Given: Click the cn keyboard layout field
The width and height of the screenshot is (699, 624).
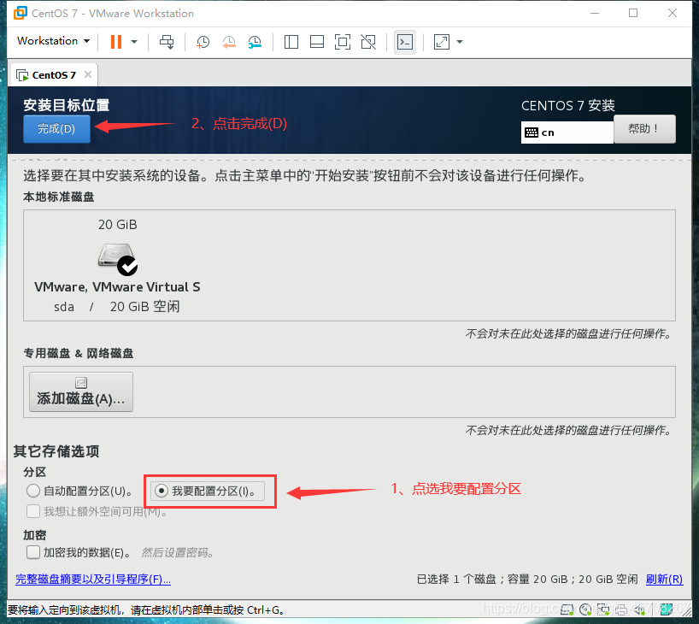Looking at the screenshot, I should [567, 132].
